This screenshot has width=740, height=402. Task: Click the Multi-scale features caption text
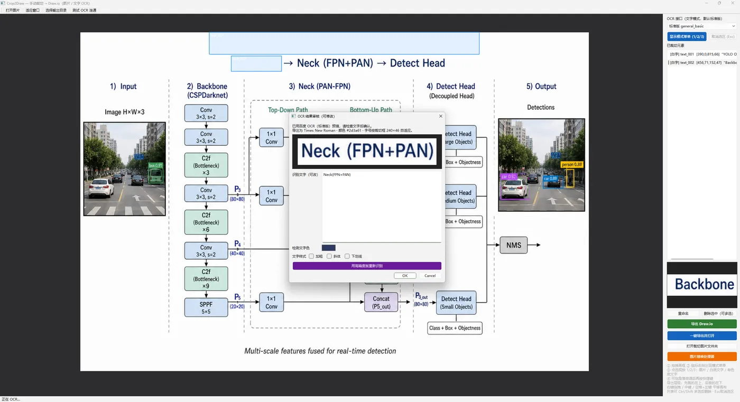pyautogui.click(x=320, y=351)
